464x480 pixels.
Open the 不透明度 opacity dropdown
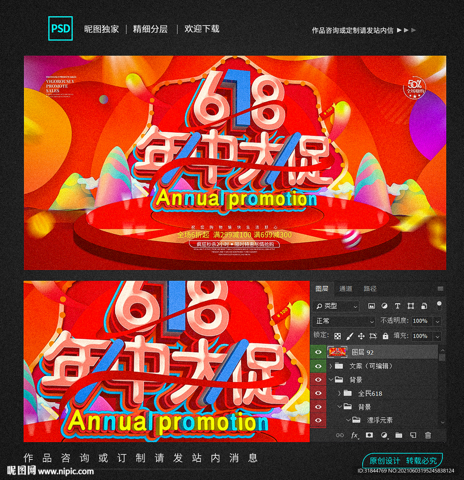(x=437, y=321)
